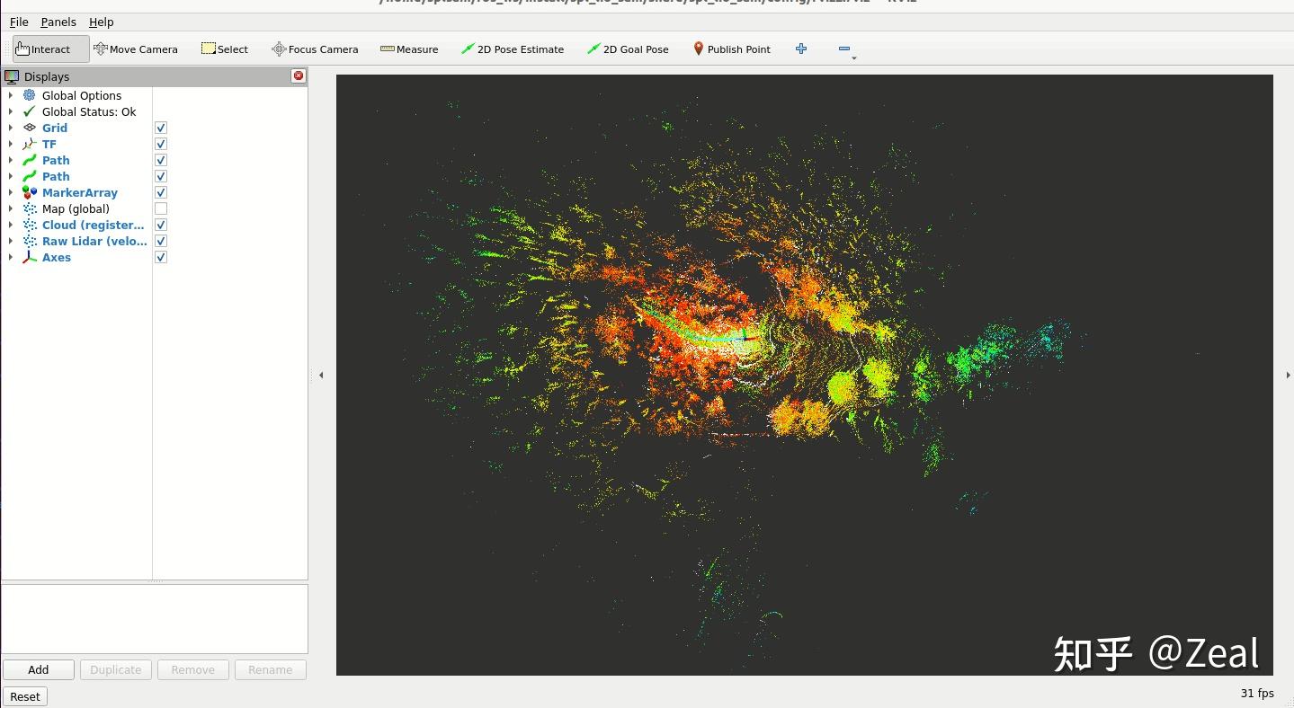Click the Rename button
Screen dimensions: 1294x708
point(271,669)
